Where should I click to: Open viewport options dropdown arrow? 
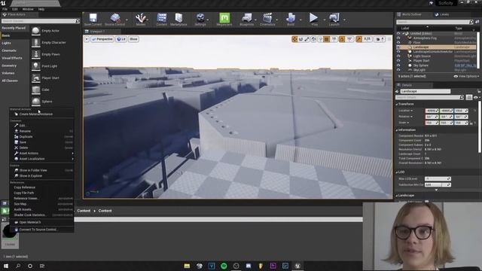pos(87,39)
